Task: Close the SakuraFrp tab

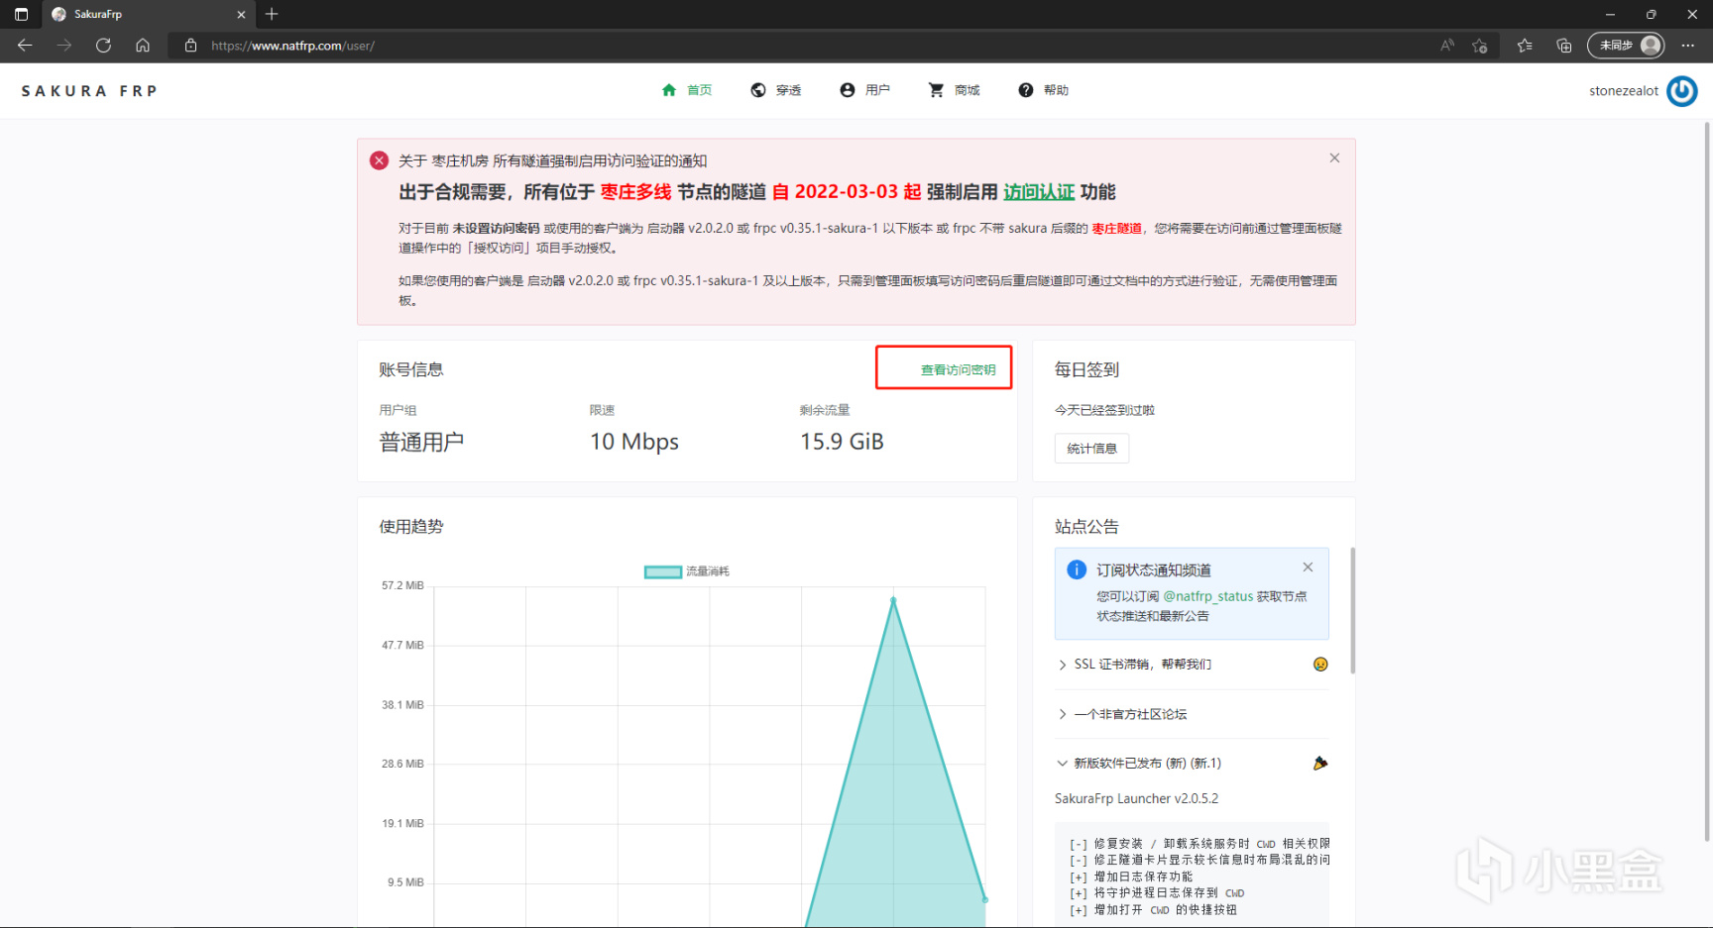Action: point(241,14)
